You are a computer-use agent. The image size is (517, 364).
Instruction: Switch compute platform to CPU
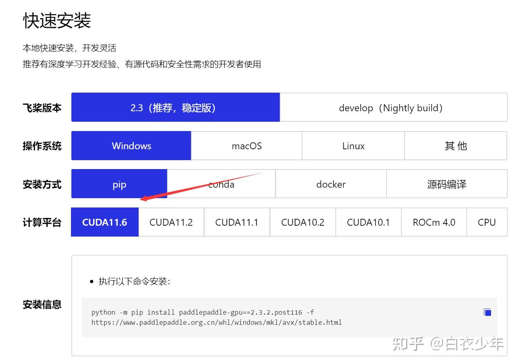click(487, 222)
